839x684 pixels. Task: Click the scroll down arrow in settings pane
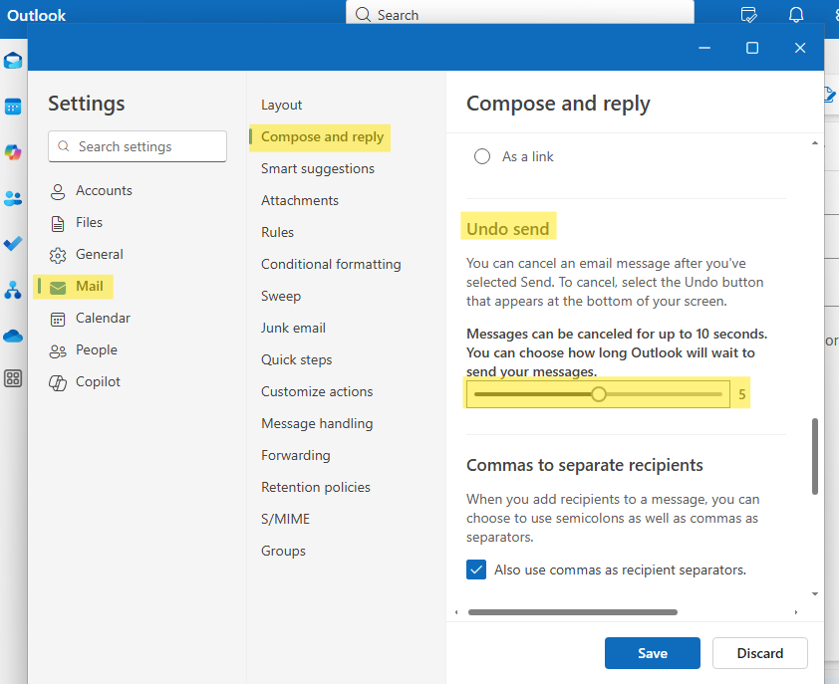tap(815, 593)
